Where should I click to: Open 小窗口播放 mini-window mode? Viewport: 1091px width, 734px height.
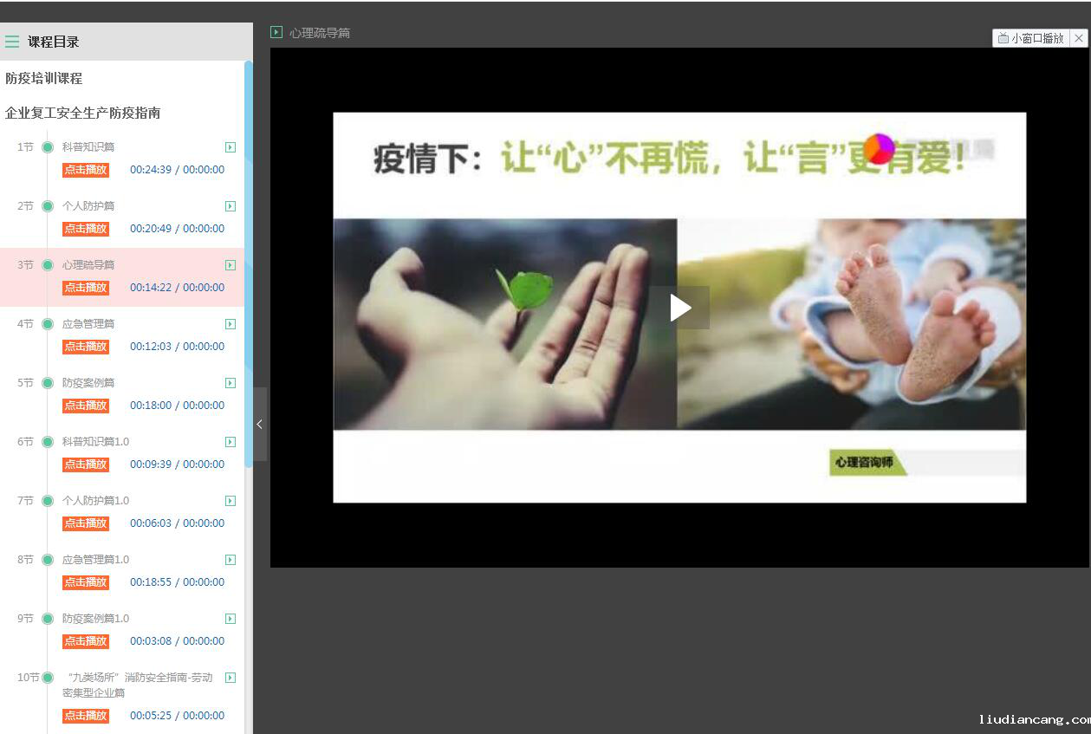point(1031,38)
